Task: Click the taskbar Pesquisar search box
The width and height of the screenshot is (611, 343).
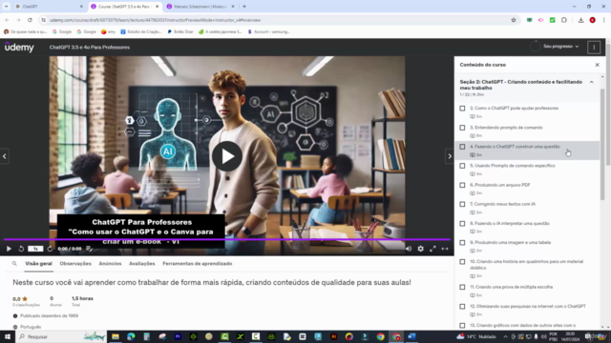Action: coord(61,336)
